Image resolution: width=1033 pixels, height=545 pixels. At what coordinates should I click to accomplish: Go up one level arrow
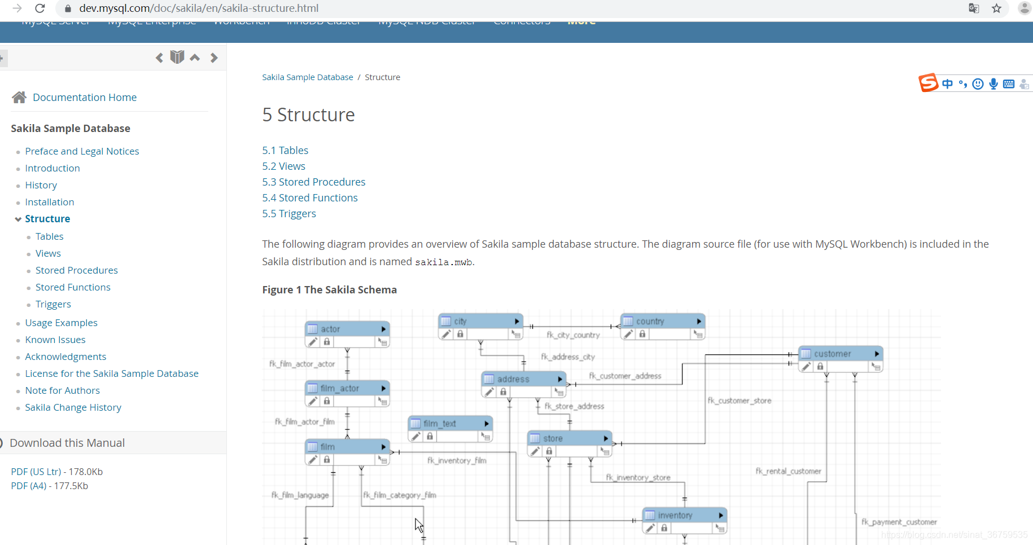tap(195, 58)
